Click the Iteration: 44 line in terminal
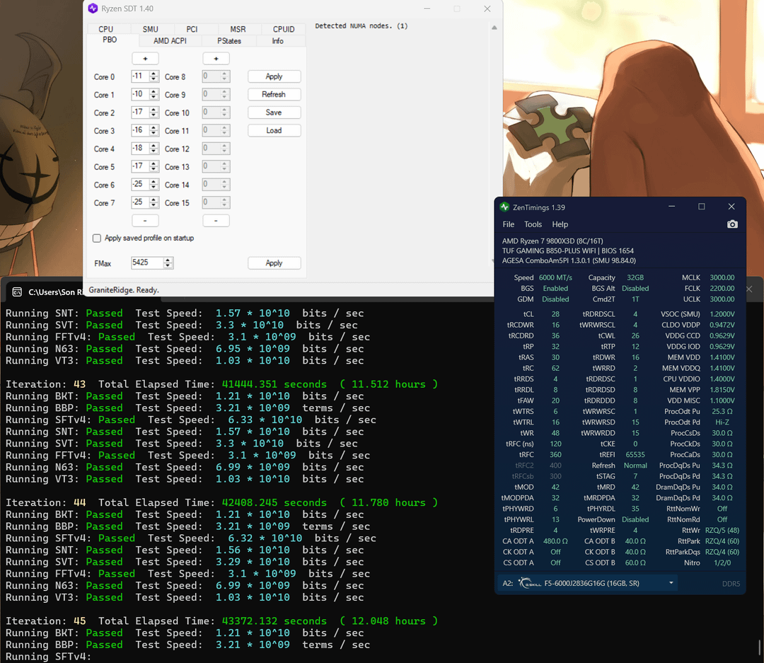Viewport: 764px width, 663px height. coord(221,502)
